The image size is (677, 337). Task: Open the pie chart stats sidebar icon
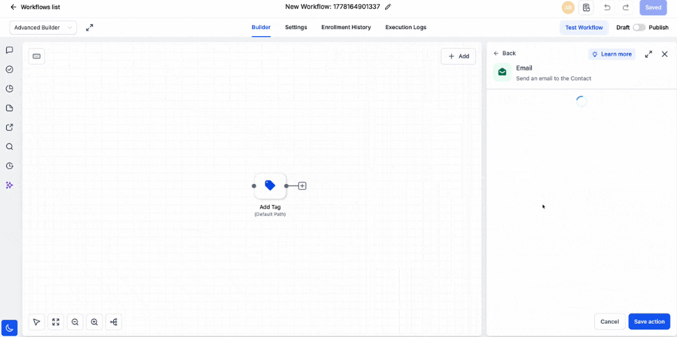(x=10, y=89)
